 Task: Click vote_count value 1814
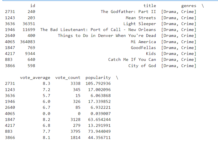pos(75,138)
